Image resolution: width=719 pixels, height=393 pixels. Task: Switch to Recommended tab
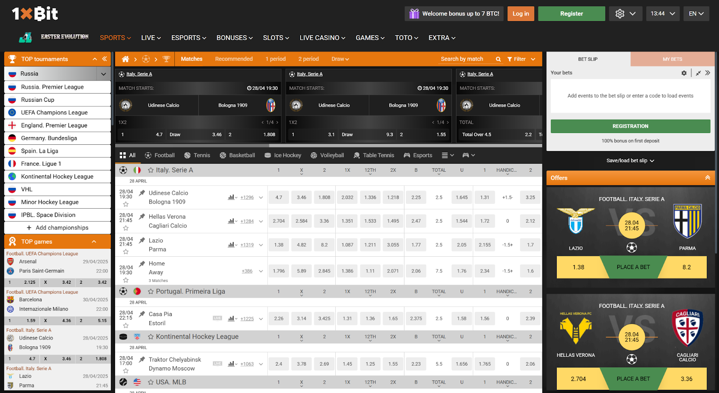point(234,59)
